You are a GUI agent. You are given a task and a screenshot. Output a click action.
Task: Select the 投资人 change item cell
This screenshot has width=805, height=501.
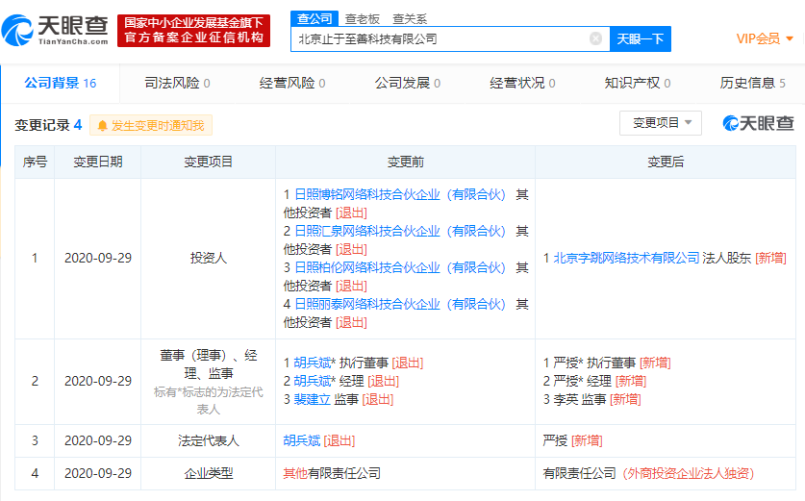coord(209,259)
